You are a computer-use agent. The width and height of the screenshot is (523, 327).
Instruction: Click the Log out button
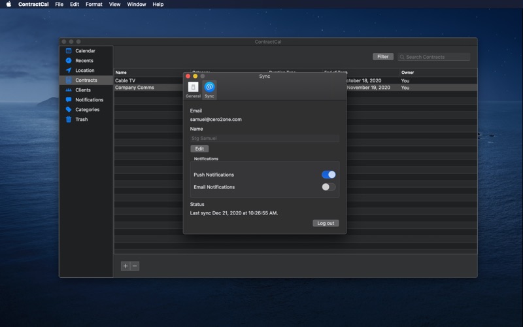[326, 223]
